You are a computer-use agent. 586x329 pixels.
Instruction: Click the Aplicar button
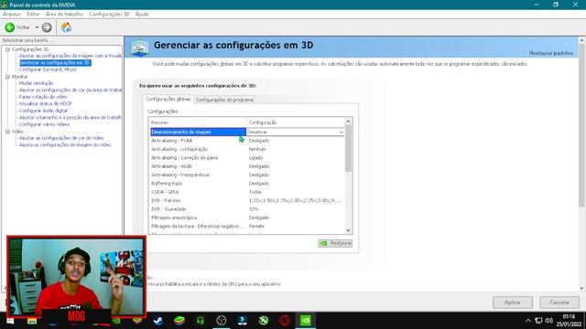point(513,302)
